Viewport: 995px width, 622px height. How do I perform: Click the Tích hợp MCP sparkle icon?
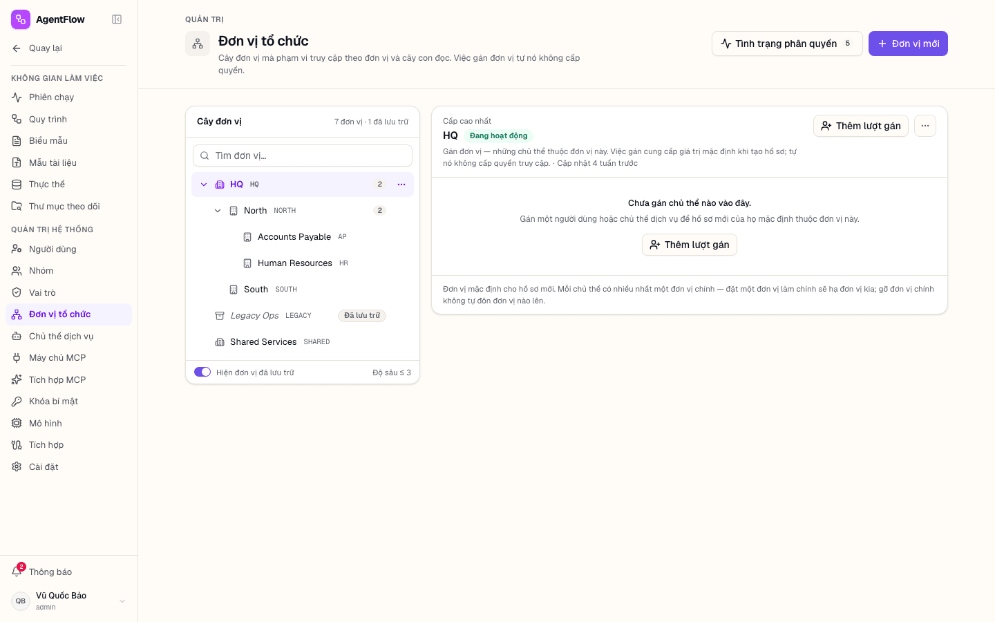[17, 380]
